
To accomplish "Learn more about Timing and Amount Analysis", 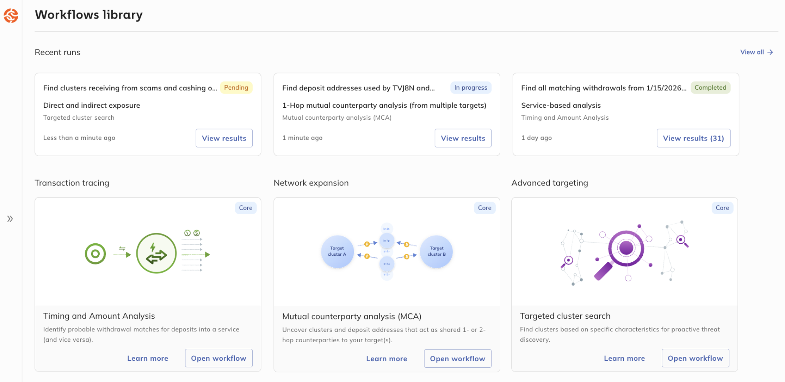I will (x=147, y=358).
